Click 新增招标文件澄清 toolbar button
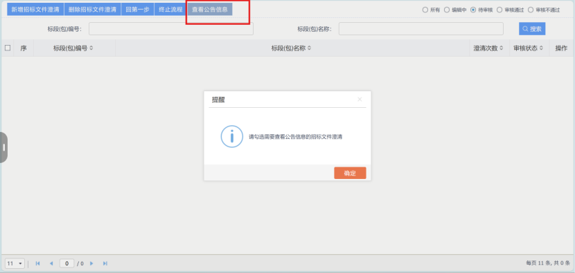Viewport: 575px width, 273px height. click(35, 10)
